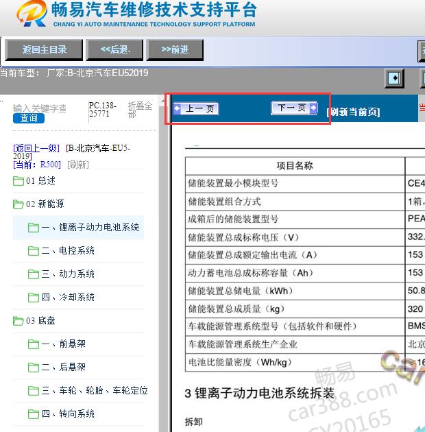Click 上一页 previous page button
The height and width of the screenshot is (432, 425).
(x=196, y=108)
